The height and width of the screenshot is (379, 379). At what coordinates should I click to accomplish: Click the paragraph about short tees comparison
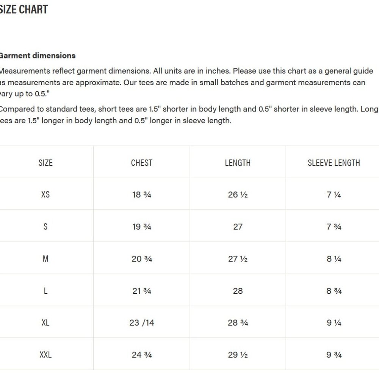(x=189, y=115)
